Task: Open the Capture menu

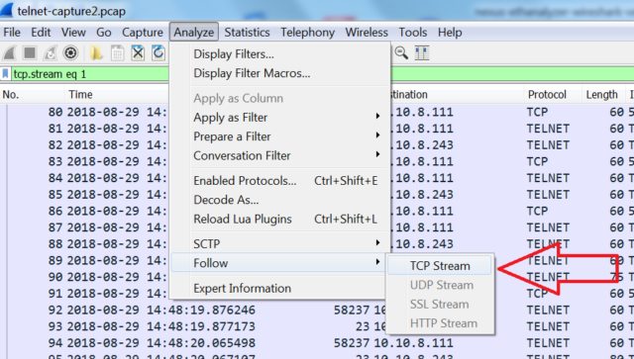Action: point(143,33)
